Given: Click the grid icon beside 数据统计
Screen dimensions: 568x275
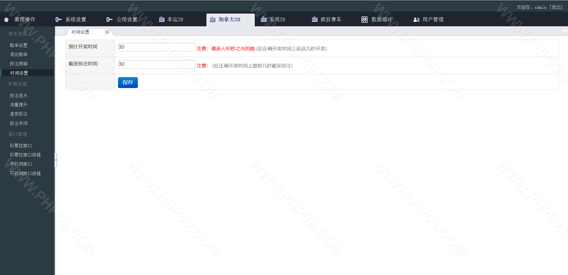Looking at the screenshot, I should pos(364,19).
